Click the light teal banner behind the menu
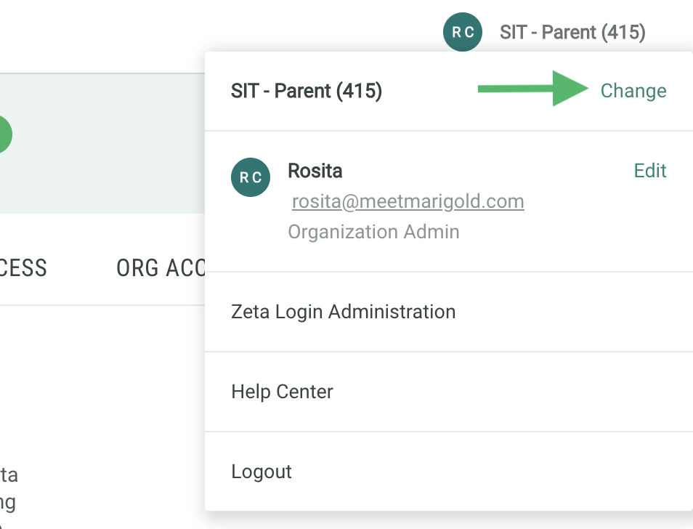 (x=102, y=145)
